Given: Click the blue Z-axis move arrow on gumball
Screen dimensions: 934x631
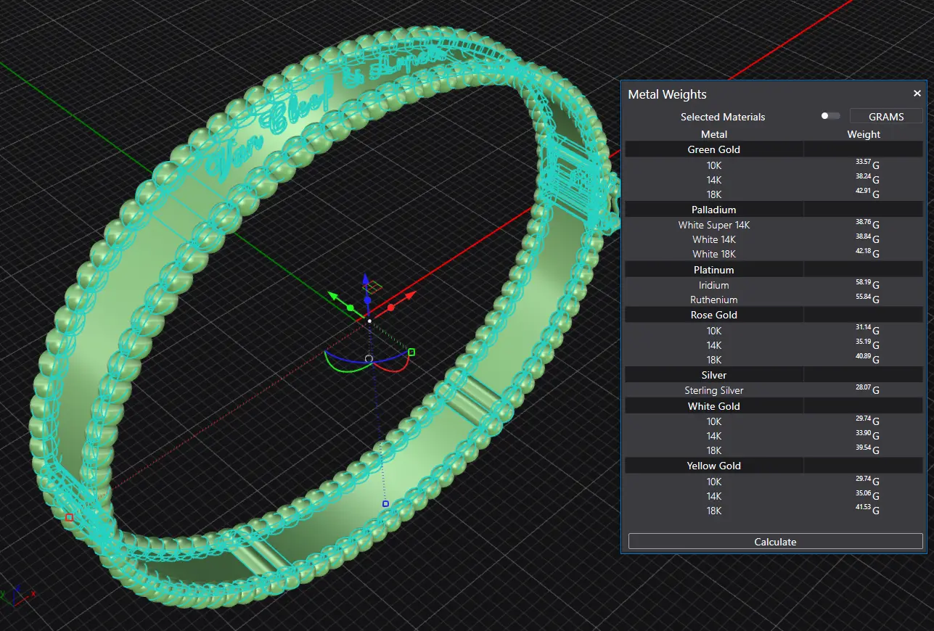Looking at the screenshot, I should [x=366, y=279].
